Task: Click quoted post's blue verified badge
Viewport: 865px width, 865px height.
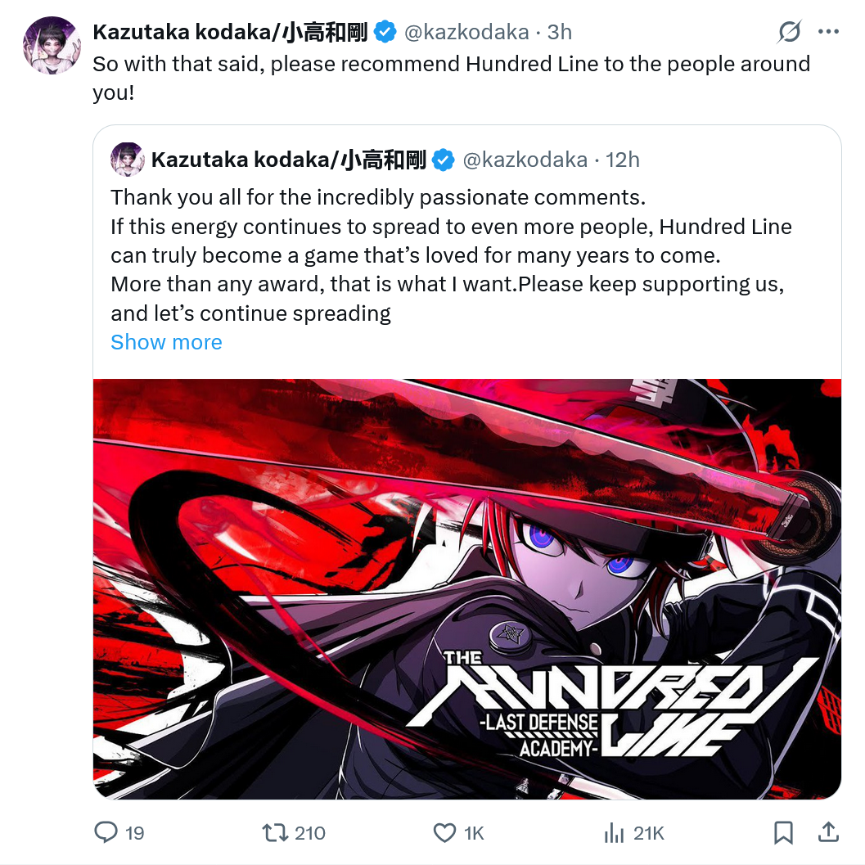Action: pos(443,160)
